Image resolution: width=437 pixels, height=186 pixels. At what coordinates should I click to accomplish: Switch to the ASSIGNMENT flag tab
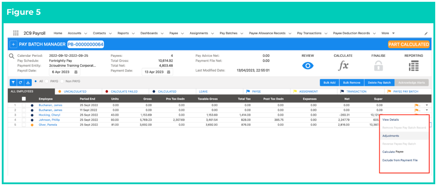(313, 91)
